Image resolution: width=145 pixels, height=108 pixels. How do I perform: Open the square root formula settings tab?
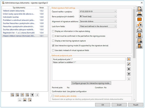(139, 25)
